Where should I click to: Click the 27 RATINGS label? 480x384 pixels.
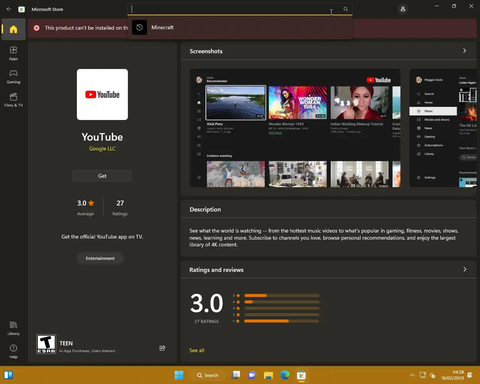[207, 321]
